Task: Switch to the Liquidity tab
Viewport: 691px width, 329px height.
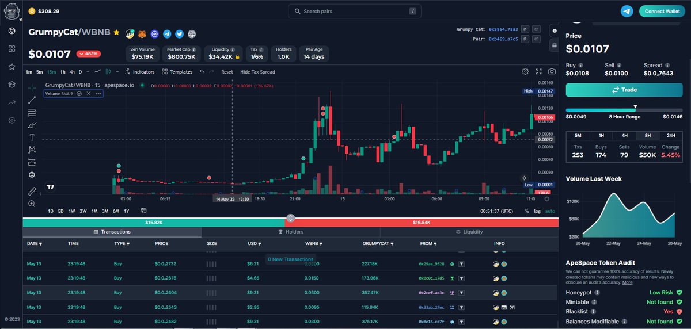Action: click(x=469, y=232)
